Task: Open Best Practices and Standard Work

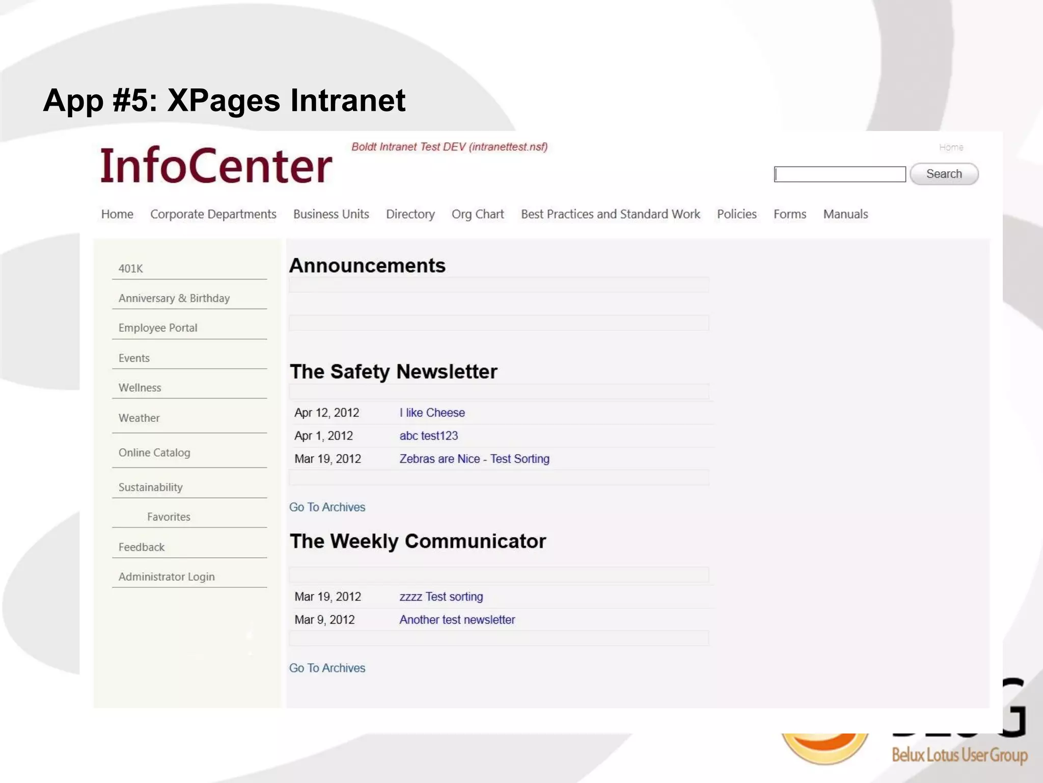Action: [x=611, y=214]
